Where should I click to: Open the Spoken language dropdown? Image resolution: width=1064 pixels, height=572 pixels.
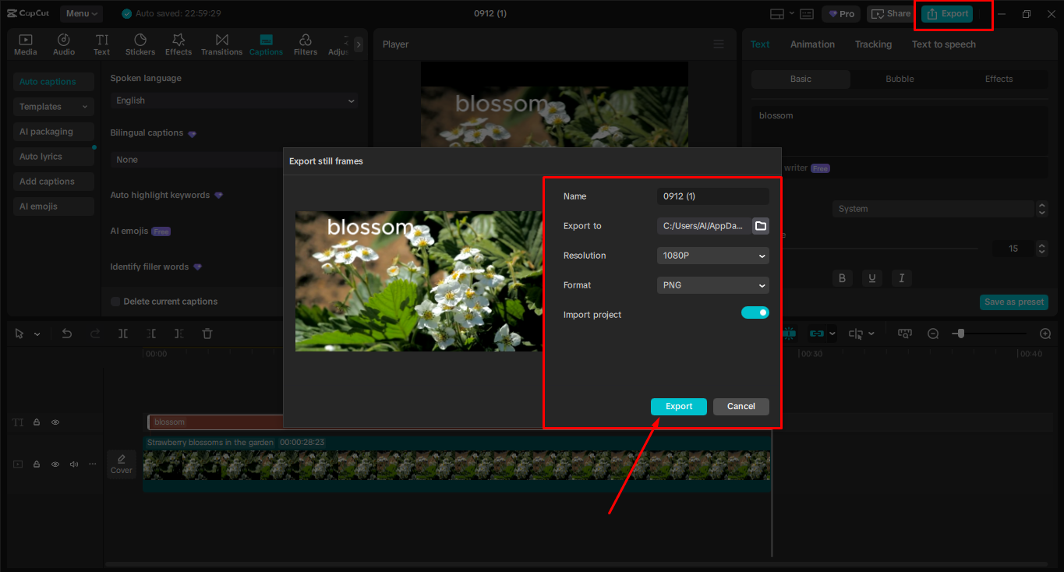[234, 101]
